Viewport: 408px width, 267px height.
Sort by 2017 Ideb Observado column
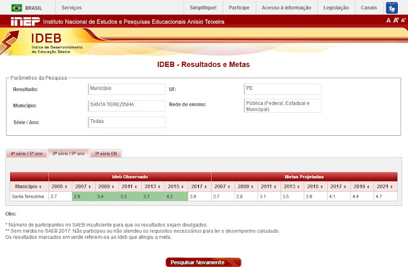(x=198, y=185)
